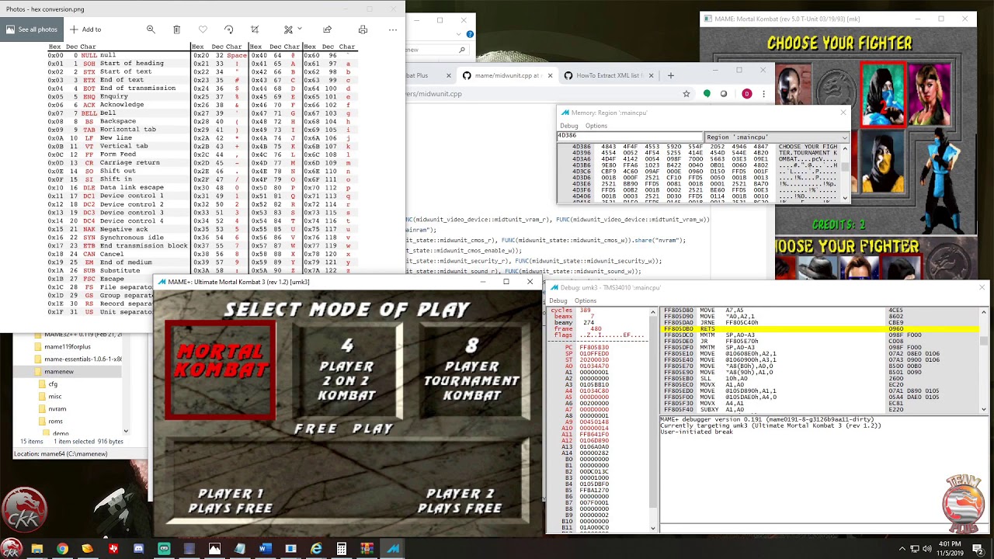Click the Delete trash icon in Photos
Viewport: 994px width, 559px height.
pos(176,30)
